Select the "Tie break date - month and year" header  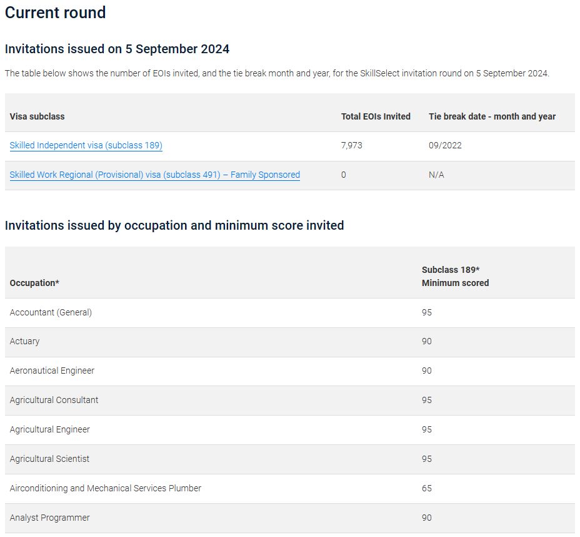pos(492,116)
